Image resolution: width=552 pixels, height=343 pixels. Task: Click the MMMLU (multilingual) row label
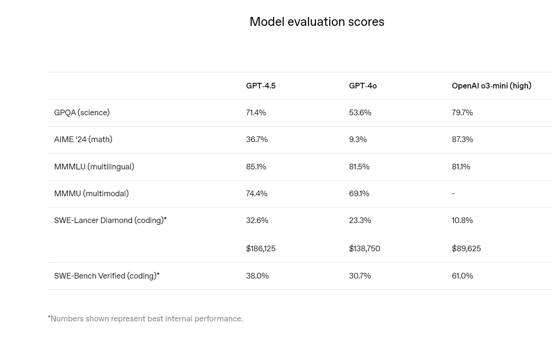tap(94, 167)
